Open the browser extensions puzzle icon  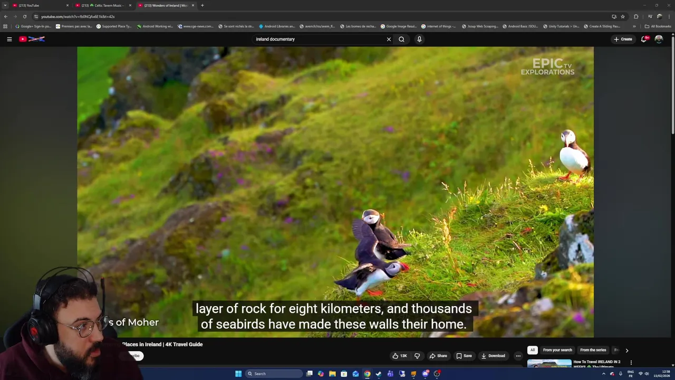[636, 16]
